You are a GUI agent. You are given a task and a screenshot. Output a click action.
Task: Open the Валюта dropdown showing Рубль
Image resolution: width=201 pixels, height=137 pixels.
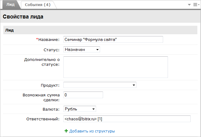(x=80, y=109)
